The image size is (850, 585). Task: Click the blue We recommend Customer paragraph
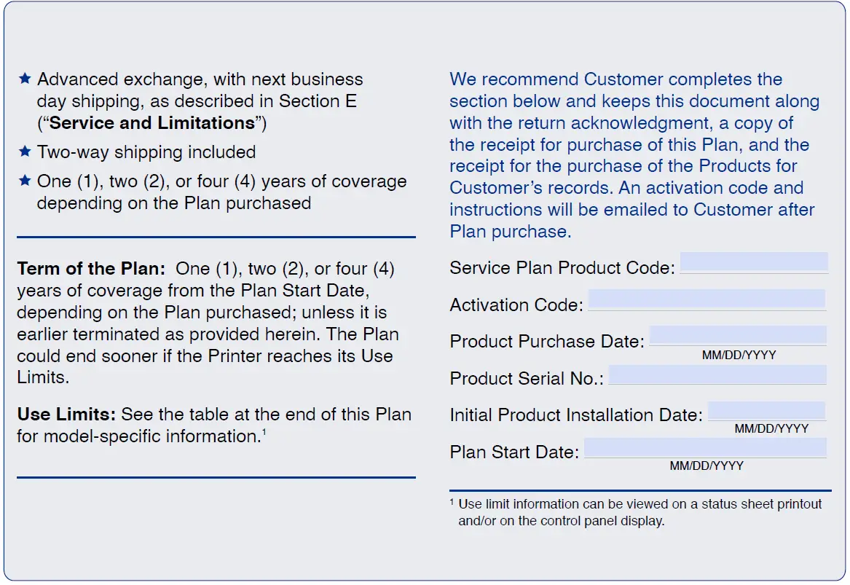[x=634, y=155]
